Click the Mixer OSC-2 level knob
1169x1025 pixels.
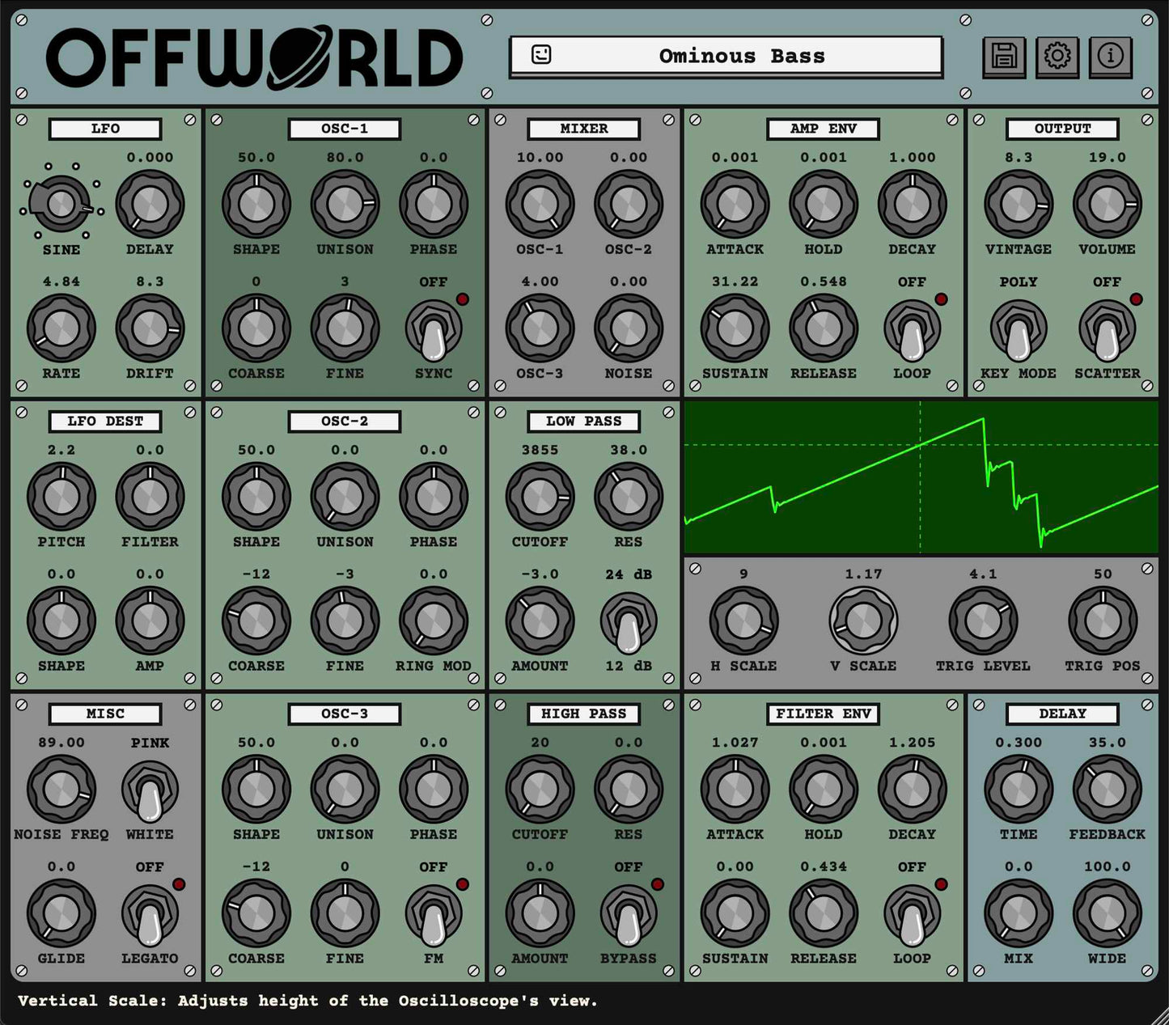coord(629,204)
